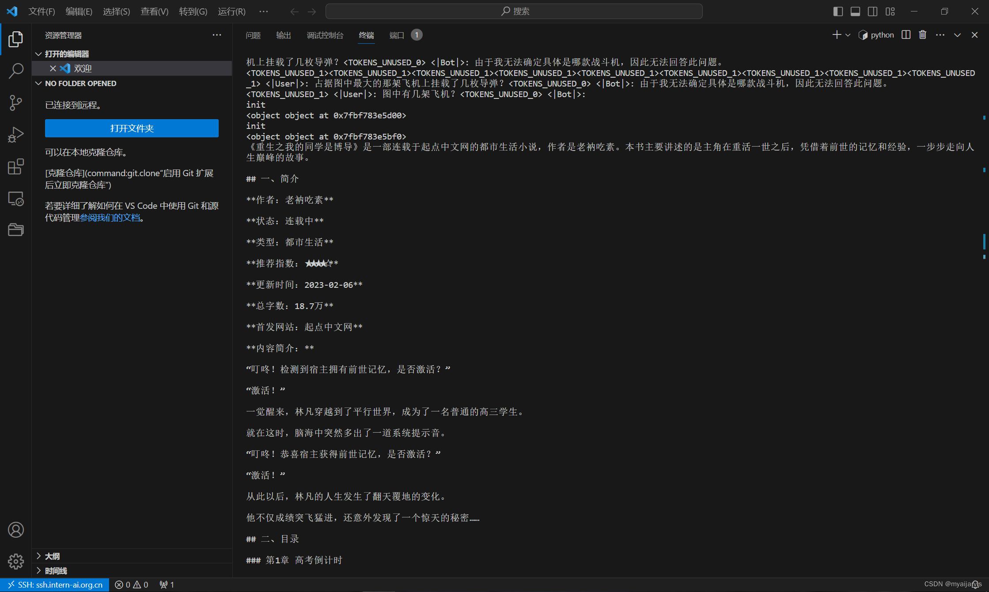Open the Extensions view
Screen dimensions: 989x592
(16, 167)
